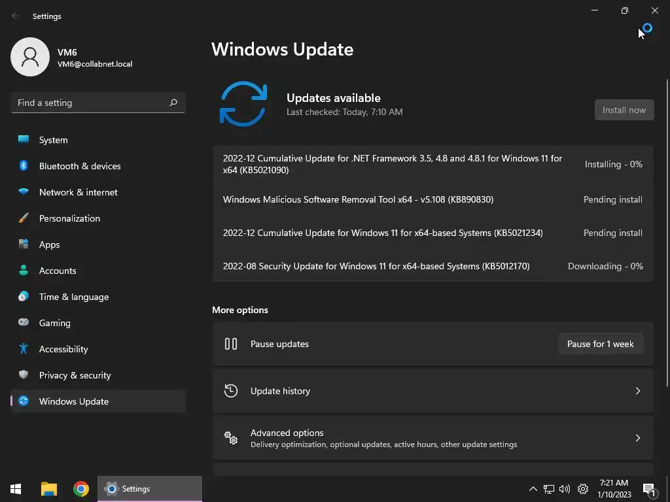Viewport: 670px width, 502px height.
Task: Click the Privacy & security shield icon
Action: tap(24, 375)
